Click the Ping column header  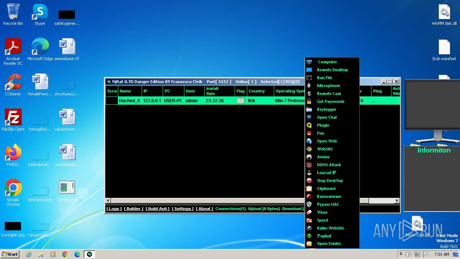[x=381, y=91]
